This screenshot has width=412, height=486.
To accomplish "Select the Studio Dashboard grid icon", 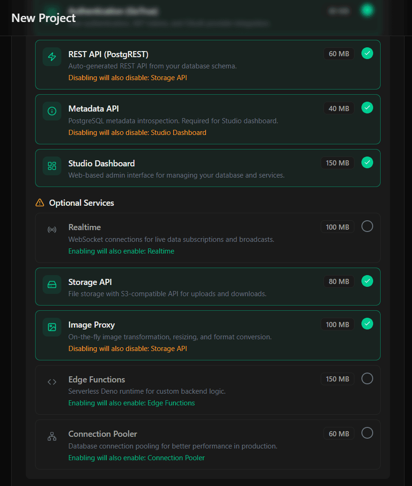I will pyautogui.click(x=52, y=166).
